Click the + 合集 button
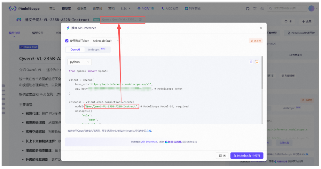Screen dimensions: 321x169 [307, 21]
